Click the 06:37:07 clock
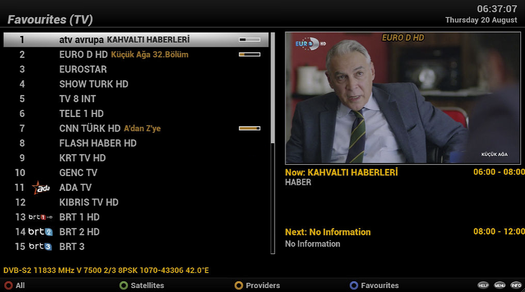 tap(497, 9)
